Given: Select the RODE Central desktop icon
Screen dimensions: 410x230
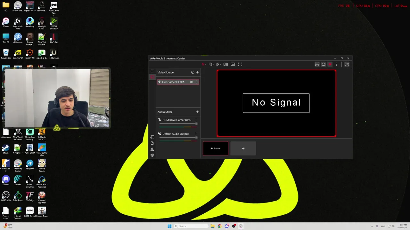Looking at the screenshot, I should click(x=30, y=212).
